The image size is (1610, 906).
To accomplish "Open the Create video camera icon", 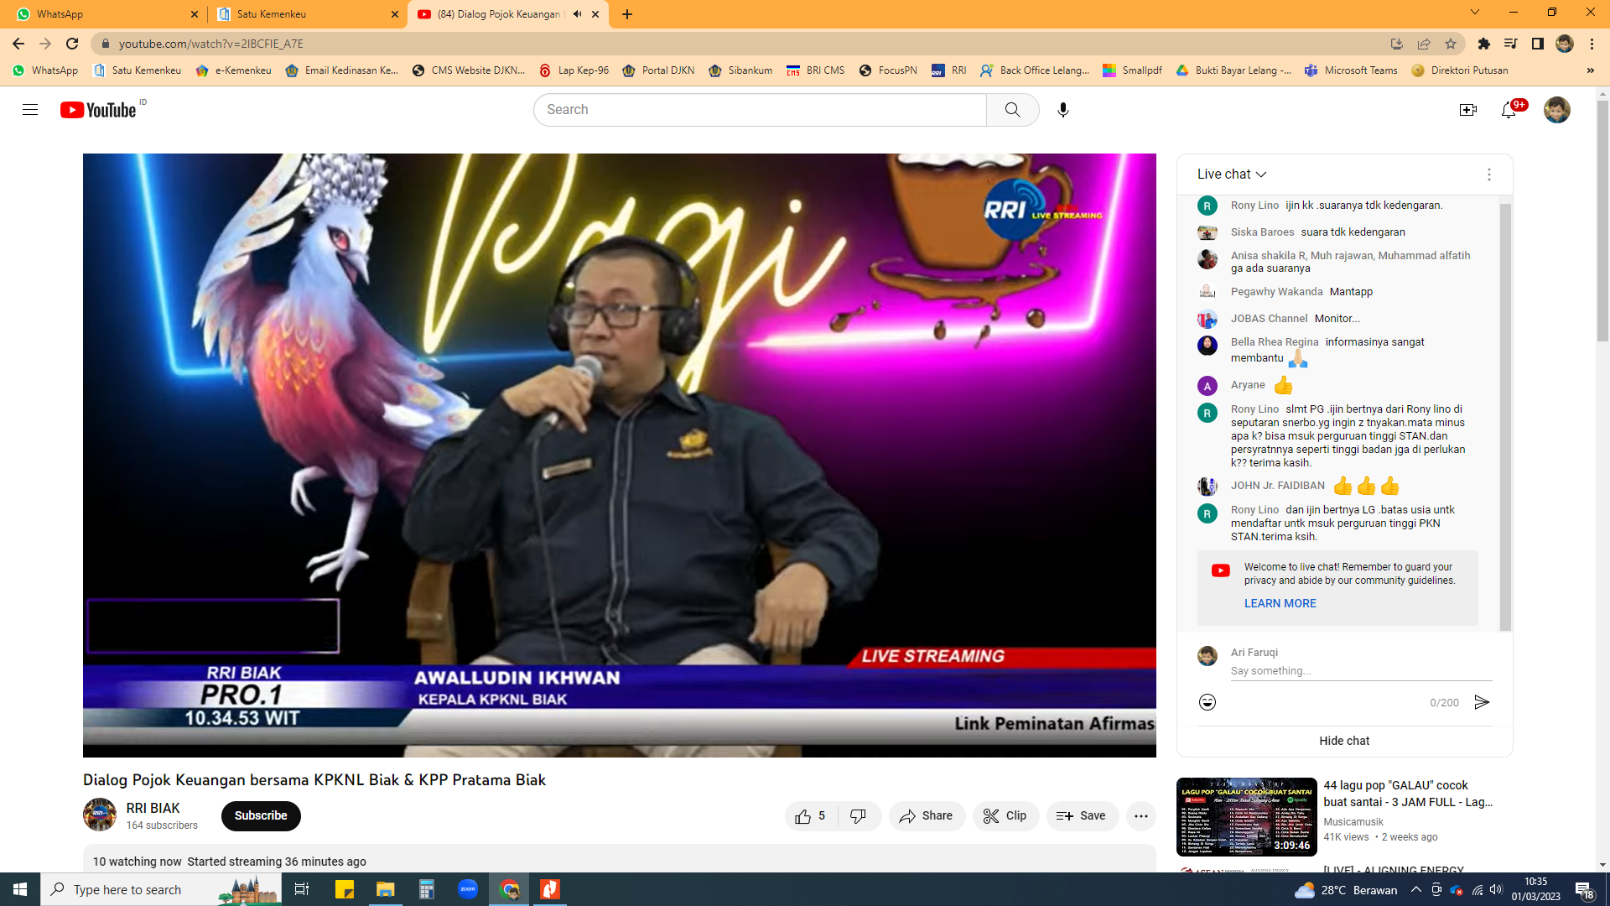I will pyautogui.click(x=1467, y=110).
